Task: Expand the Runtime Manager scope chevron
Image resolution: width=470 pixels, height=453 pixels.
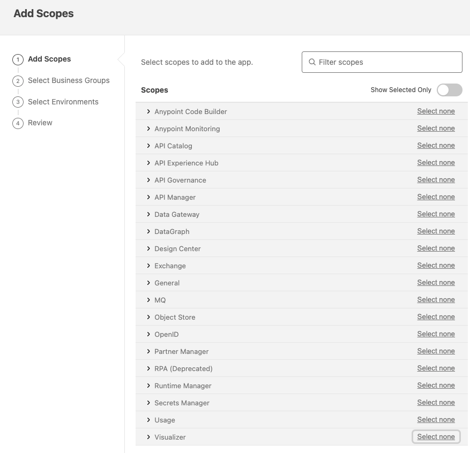Action: coord(148,386)
